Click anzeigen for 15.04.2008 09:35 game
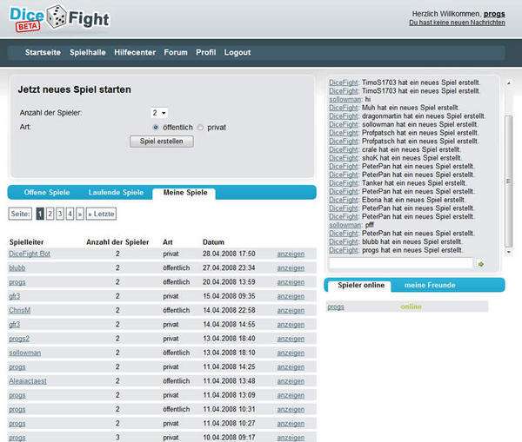 coord(291,296)
